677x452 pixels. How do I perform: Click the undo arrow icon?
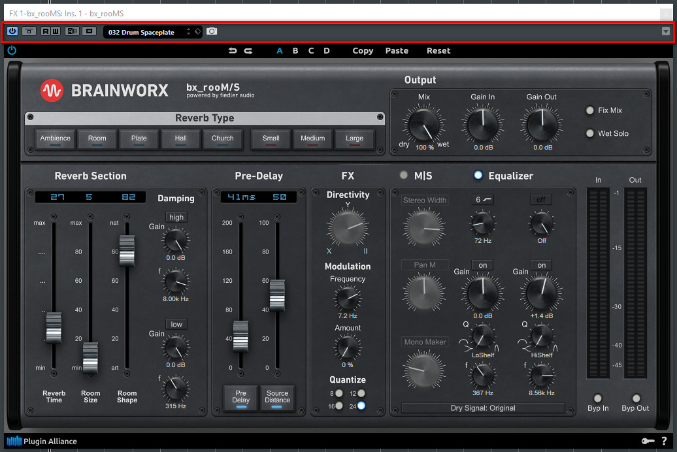(233, 50)
